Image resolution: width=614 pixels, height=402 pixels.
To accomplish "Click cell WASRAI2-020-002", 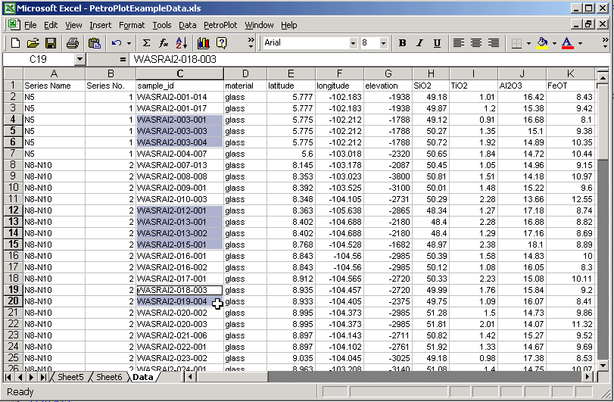I will pos(179,313).
